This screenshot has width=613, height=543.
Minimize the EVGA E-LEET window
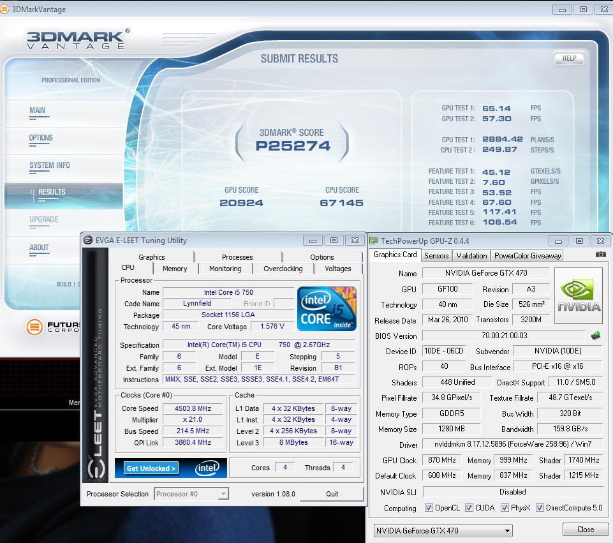[x=313, y=241]
